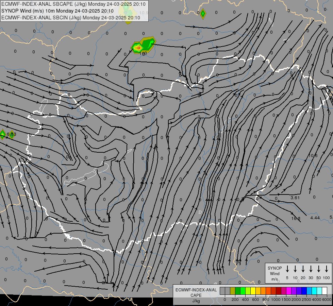The height and width of the screenshot is (306, 333).
Task: Click the 100 m/s wind arrow in legend
Action: tap(327, 269)
